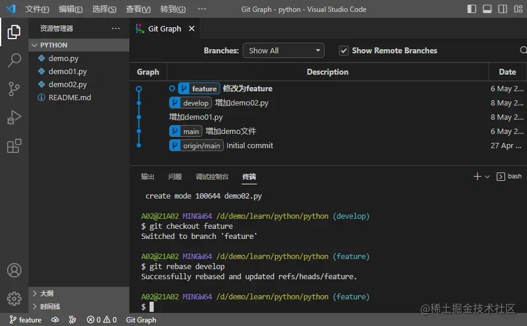Image resolution: width=527 pixels, height=326 pixels.
Task: Open the Explorer view in activity bar
Action: pyautogui.click(x=14, y=32)
